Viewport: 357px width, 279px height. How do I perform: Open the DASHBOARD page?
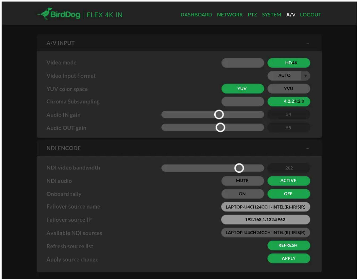tap(196, 15)
